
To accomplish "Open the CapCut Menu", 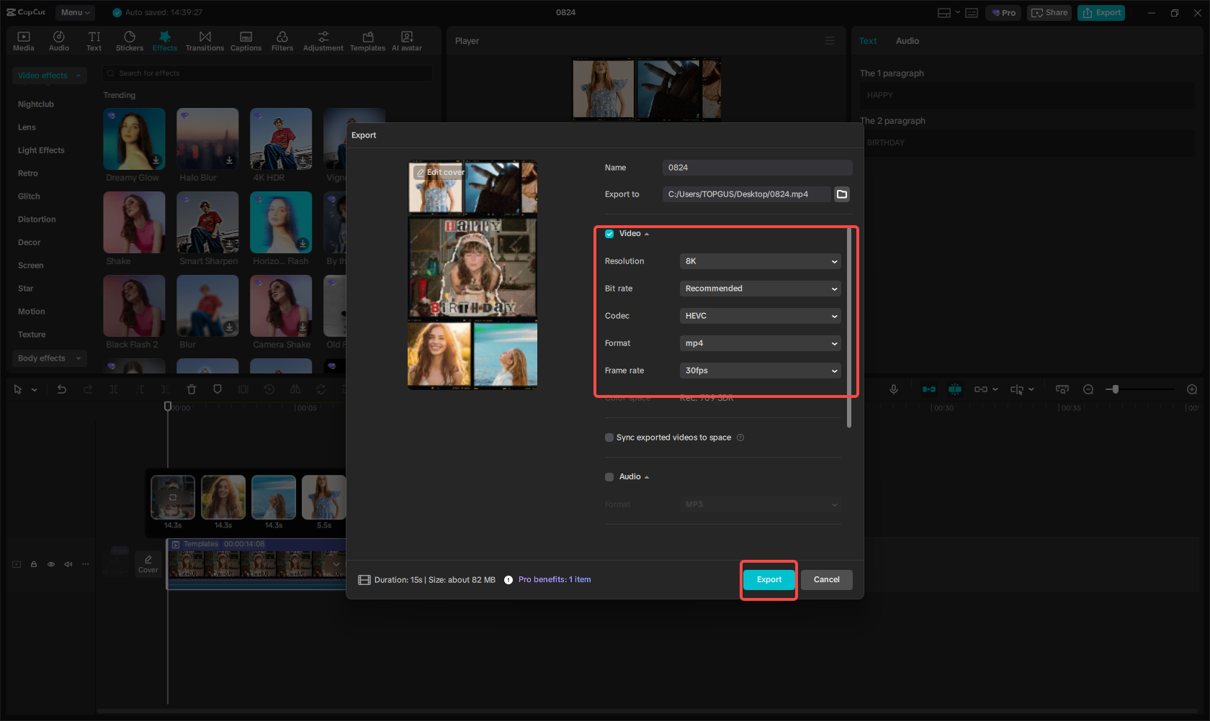I will pyautogui.click(x=75, y=12).
